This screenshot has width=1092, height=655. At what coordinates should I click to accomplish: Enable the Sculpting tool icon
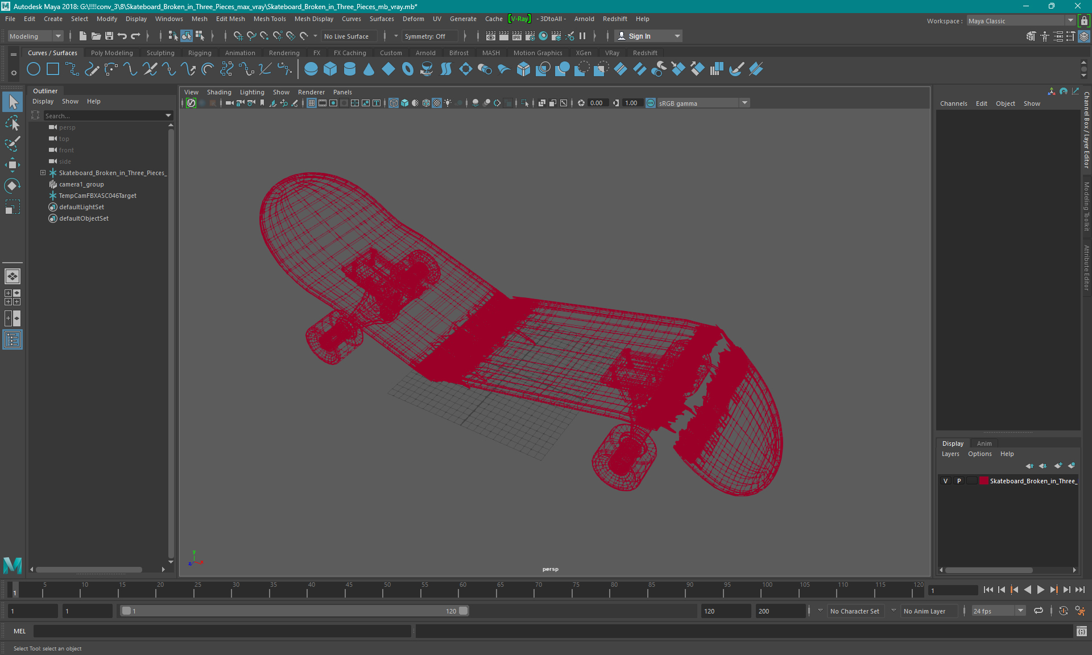[x=158, y=52]
